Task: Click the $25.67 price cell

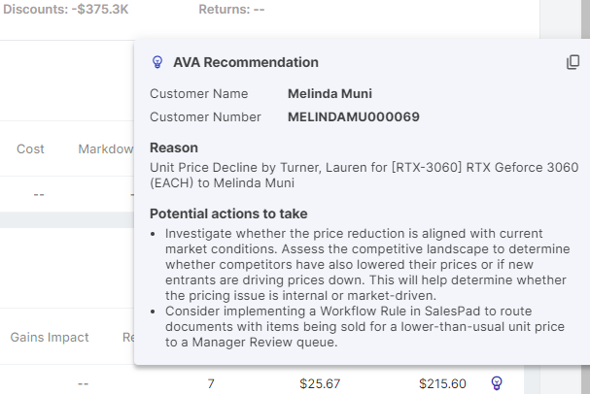Action: tap(320, 383)
